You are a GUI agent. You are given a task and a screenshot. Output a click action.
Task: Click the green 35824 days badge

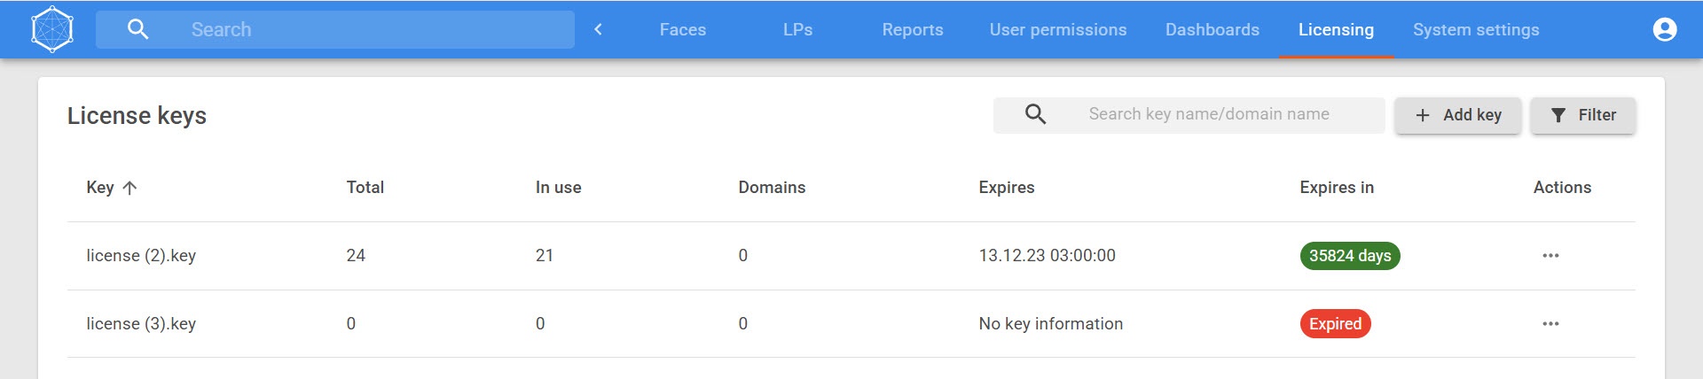[x=1350, y=256]
